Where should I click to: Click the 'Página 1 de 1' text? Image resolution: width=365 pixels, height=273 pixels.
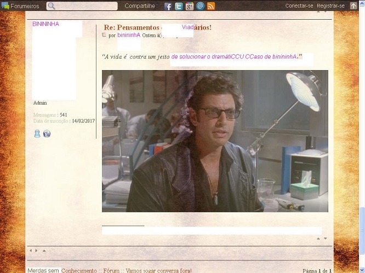click(x=317, y=271)
